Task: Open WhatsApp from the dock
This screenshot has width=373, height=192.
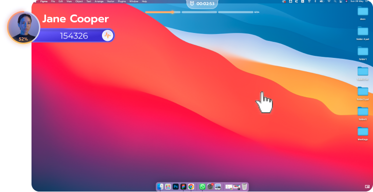Action: [x=202, y=187]
